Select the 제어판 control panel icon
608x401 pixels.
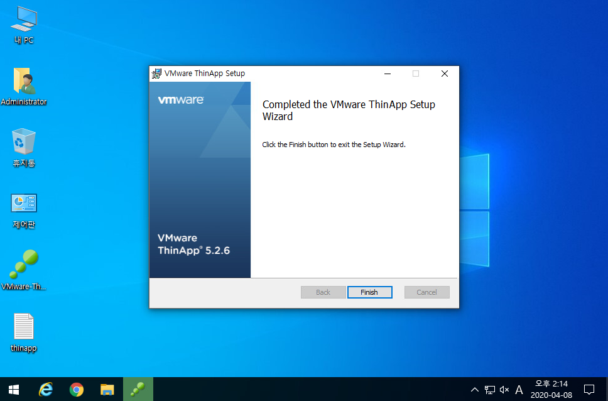tap(24, 211)
